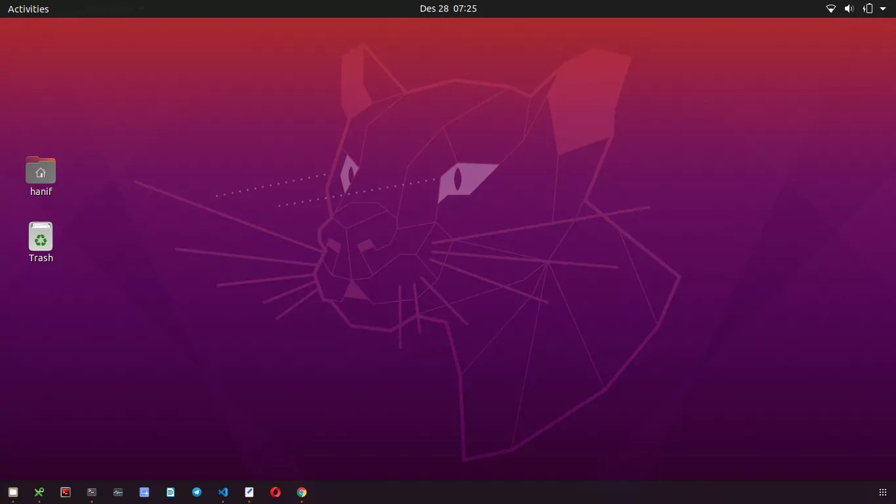Click the volume speaker icon

point(849,9)
